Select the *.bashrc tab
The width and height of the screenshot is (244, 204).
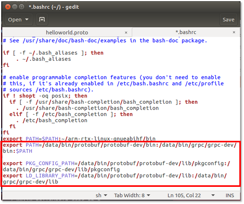click(x=186, y=32)
